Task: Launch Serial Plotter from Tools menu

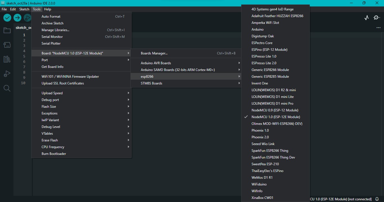Action: click(x=82, y=43)
